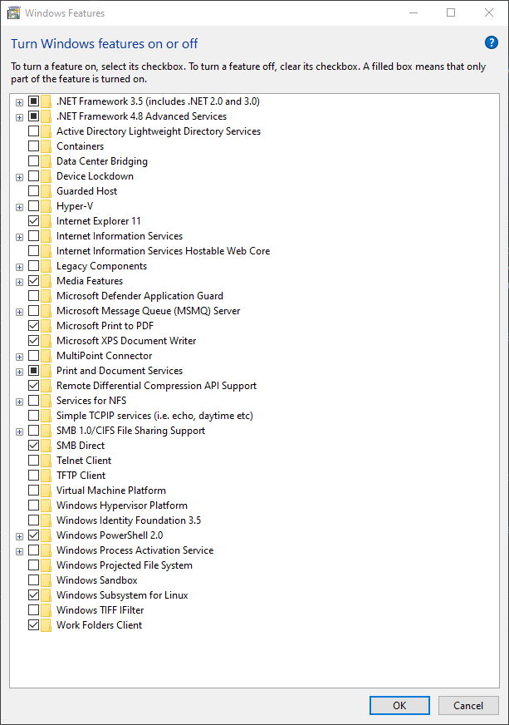The image size is (509, 725).
Task: Select Windows Hypervisor Platform label
Action: coord(122,506)
